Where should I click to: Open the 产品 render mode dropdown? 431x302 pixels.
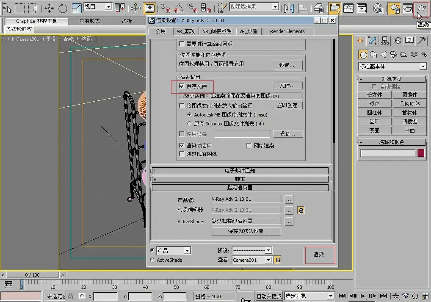point(187,251)
